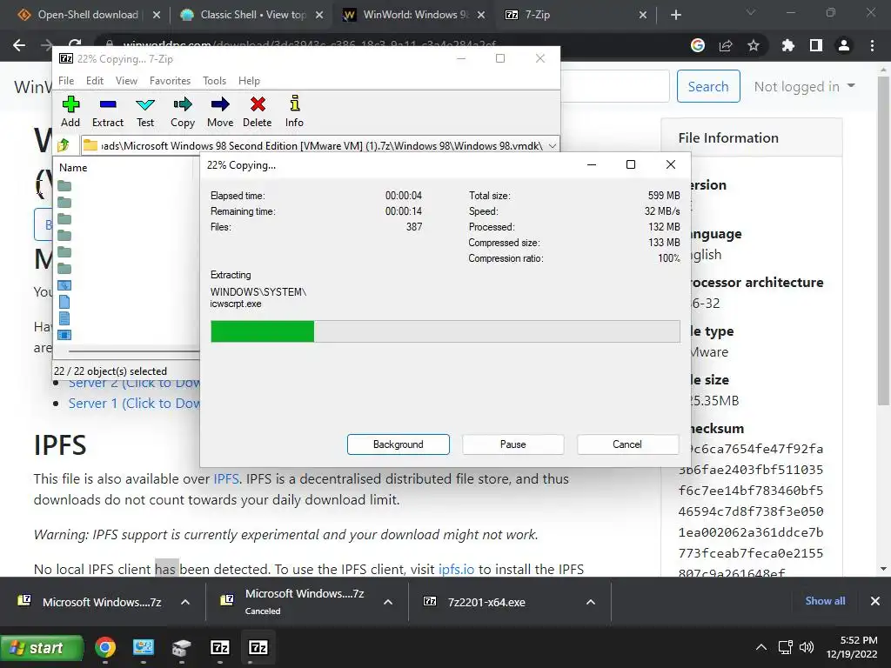Open the Chrome tab search chevron

751,12
